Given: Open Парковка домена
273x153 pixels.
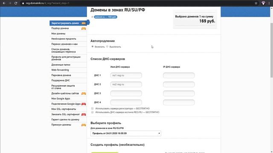Looking at the screenshot, I should [x=61, y=75].
